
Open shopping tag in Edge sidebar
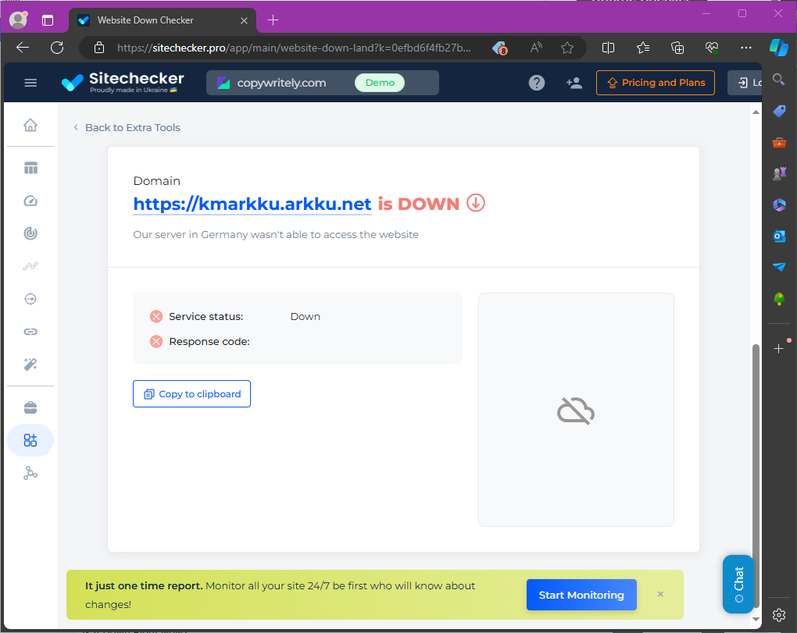779,111
